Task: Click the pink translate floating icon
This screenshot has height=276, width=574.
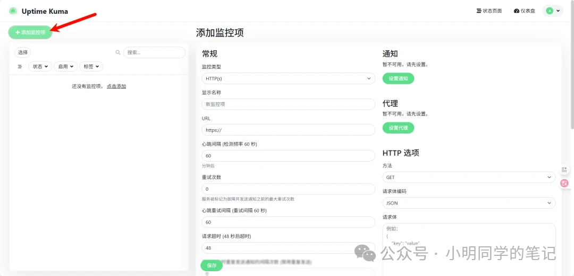Action: pos(564,184)
